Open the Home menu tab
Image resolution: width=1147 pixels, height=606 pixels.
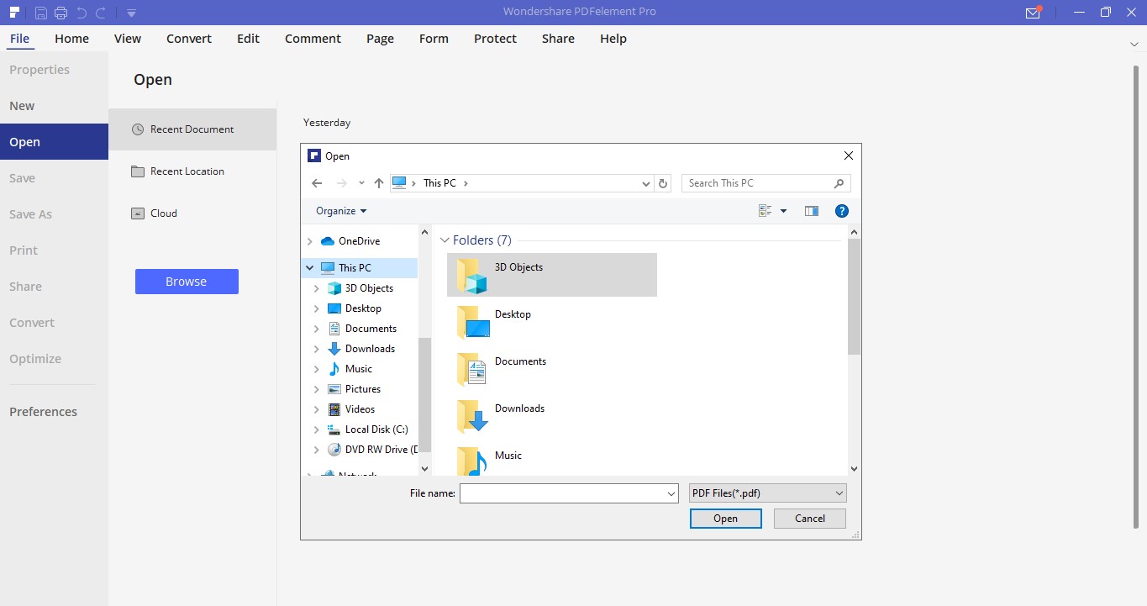[x=71, y=39]
